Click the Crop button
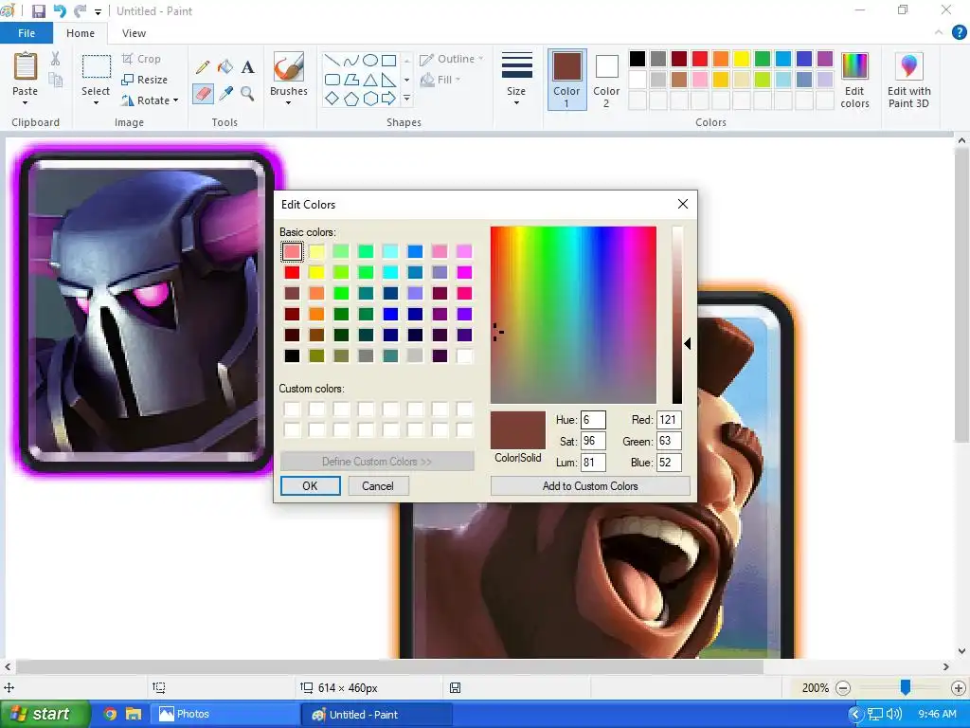The height and width of the screenshot is (728, 970). (142, 59)
